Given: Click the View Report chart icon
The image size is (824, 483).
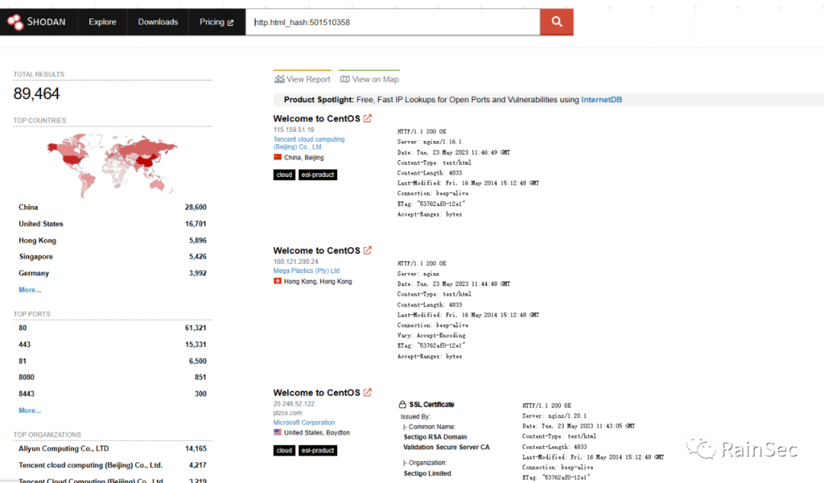Looking at the screenshot, I should pos(279,79).
